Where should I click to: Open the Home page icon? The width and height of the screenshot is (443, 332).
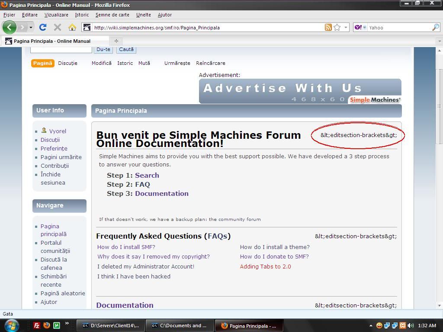(x=72, y=27)
